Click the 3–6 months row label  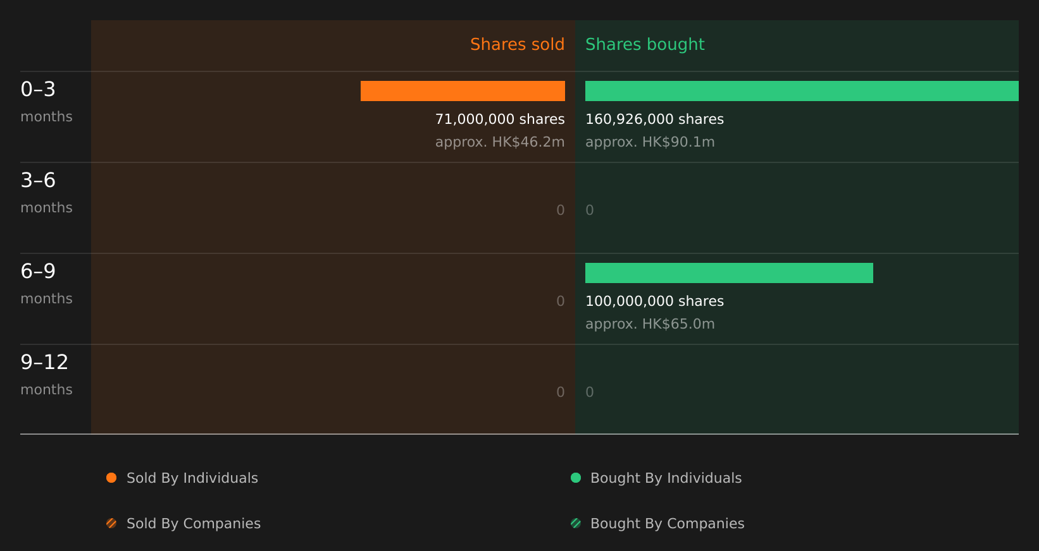(46, 193)
